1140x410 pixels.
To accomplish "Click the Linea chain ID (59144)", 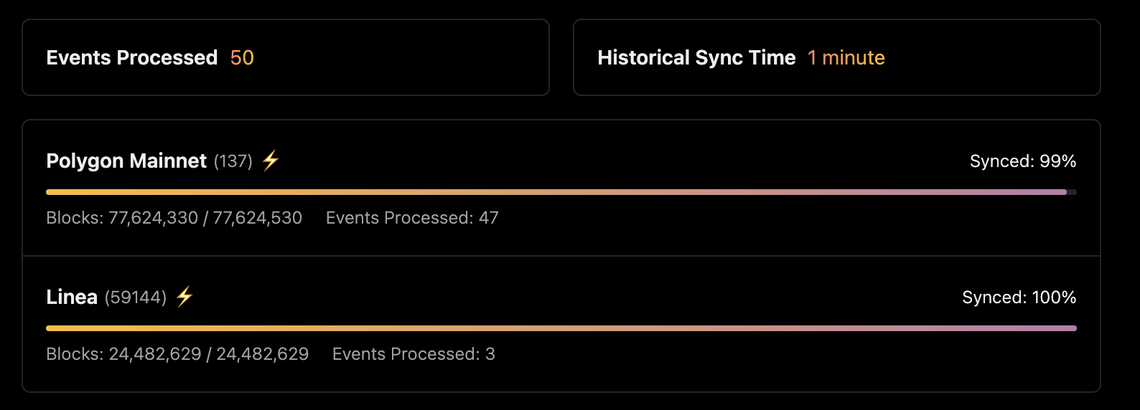I will (x=136, y=297).
